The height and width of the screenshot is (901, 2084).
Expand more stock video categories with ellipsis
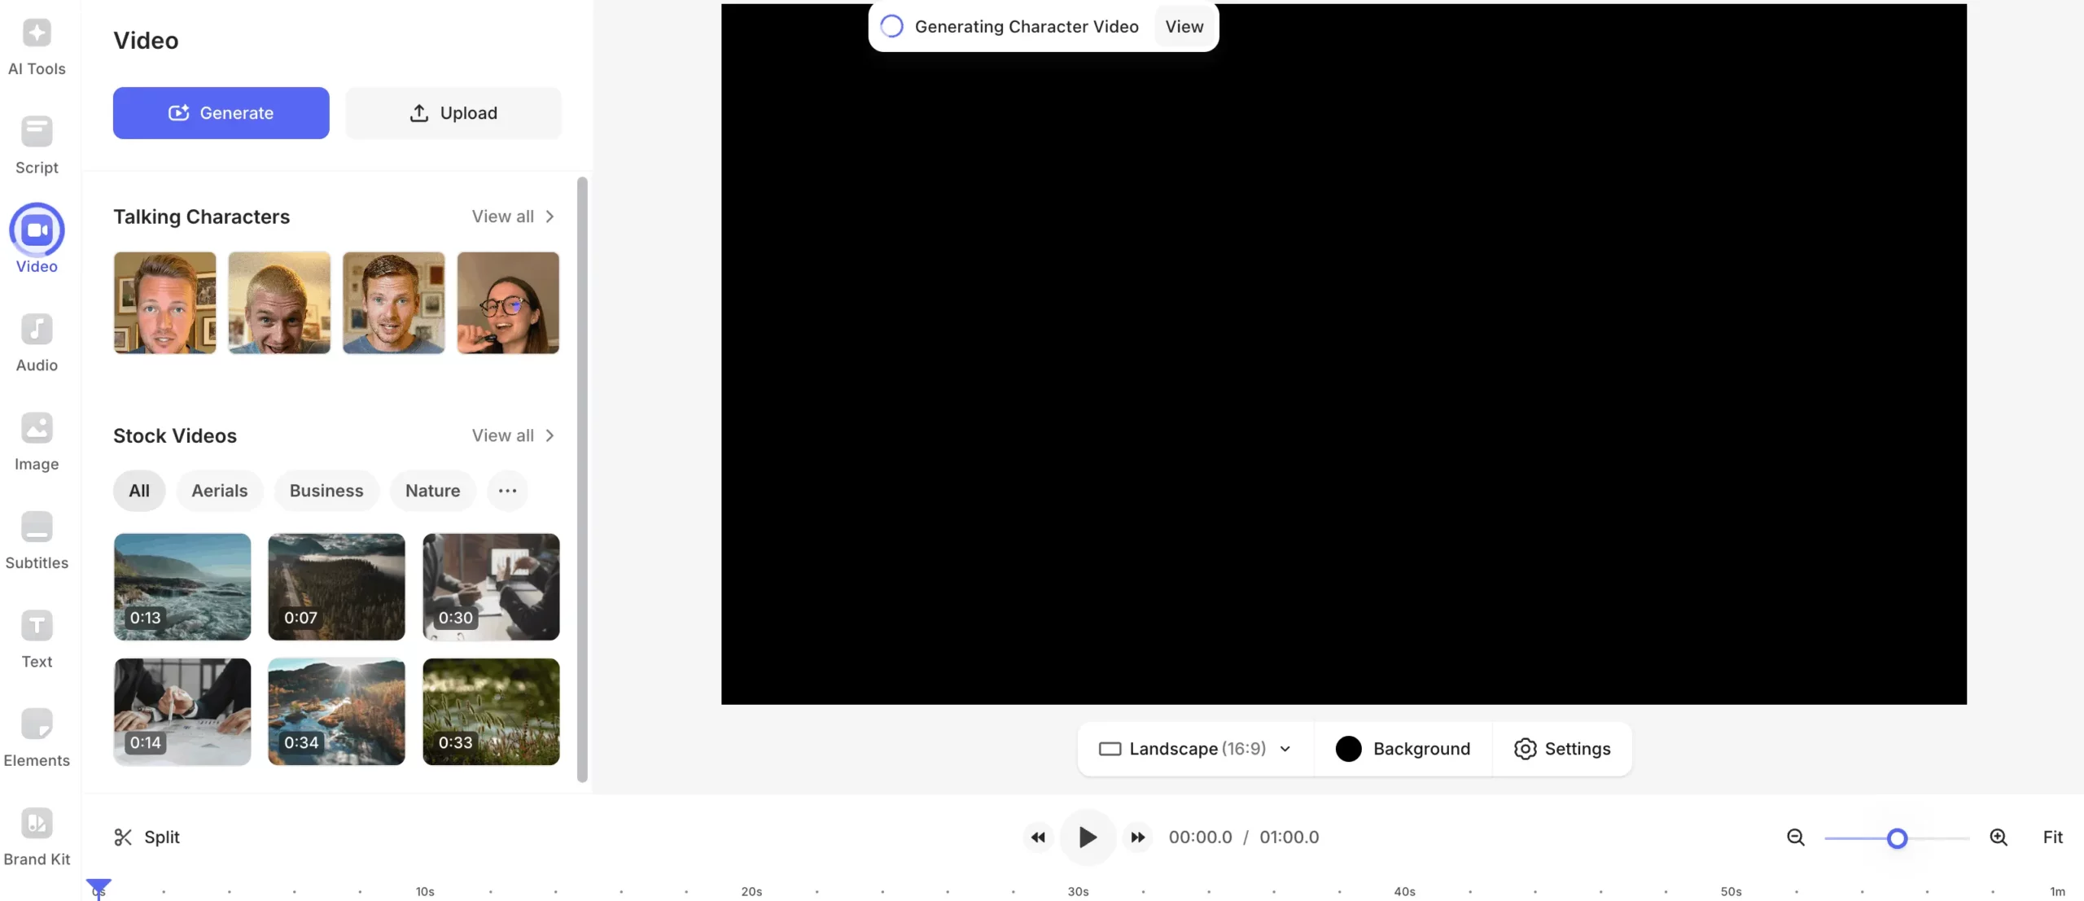tap(507, 491)
